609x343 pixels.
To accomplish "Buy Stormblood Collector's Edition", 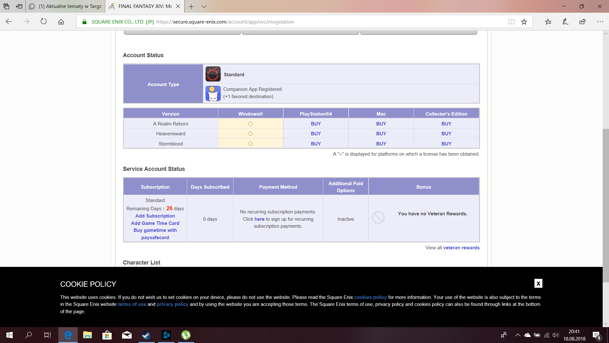I will click(446, 144).
